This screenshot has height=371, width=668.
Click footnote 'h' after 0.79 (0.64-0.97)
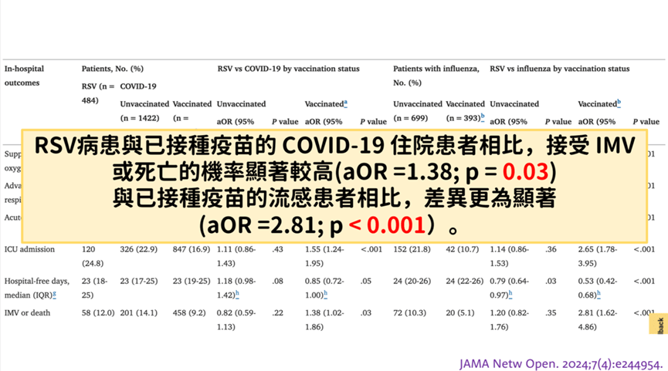[510, 295]
